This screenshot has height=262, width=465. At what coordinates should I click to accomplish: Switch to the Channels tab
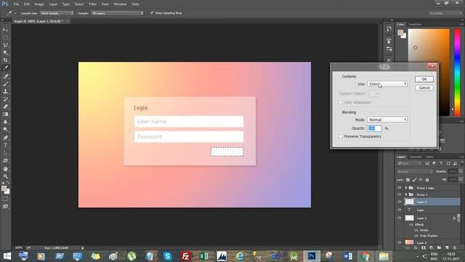click(415, 157)
